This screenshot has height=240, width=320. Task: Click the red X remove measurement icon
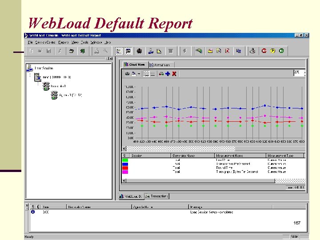174,74
